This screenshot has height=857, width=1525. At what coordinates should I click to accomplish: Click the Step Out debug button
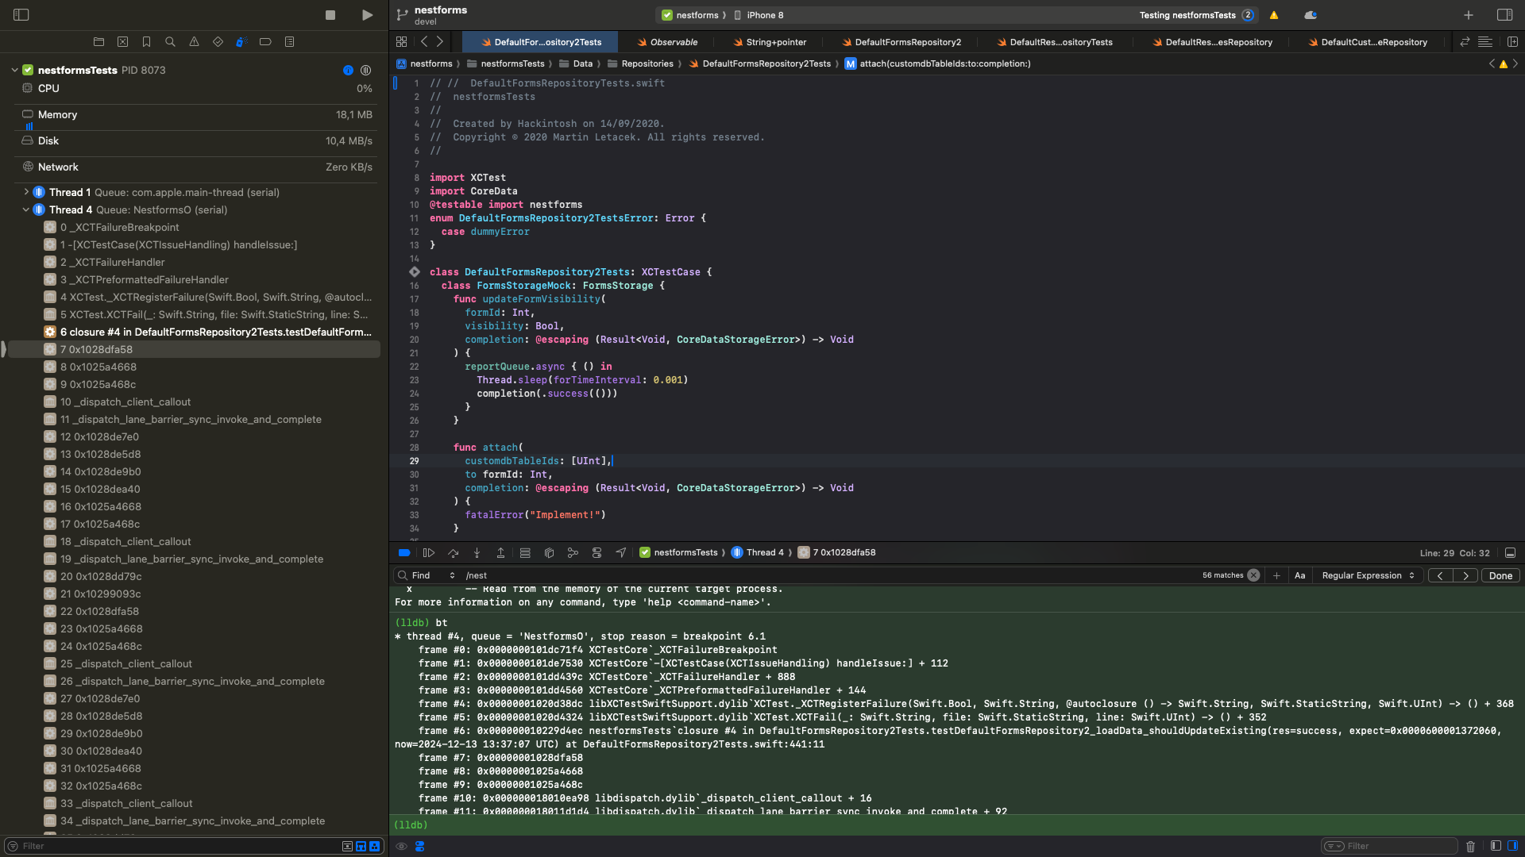click(x=500, y=553)
